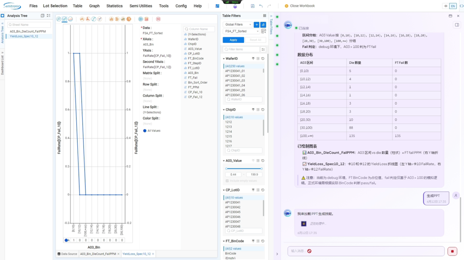Image resolution: width=464 pixels, height=260 pixels.
Task: Select YieldLoss_Spec10_12 in Analysis Tree
Action: 24,36
